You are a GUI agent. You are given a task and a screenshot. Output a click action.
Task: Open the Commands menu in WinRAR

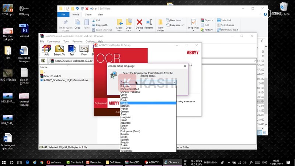coord(53,42)
